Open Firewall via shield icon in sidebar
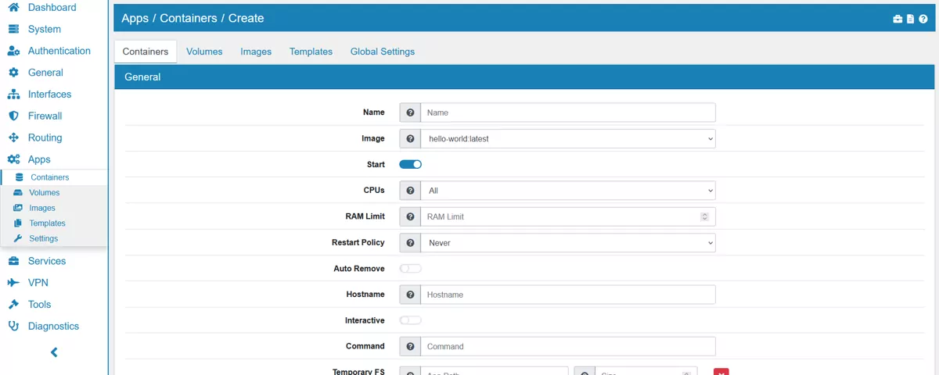The image size is (939, 375). tap(13, 116)
